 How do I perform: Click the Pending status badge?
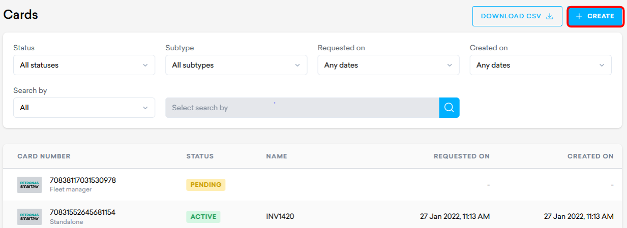[205, 185]
